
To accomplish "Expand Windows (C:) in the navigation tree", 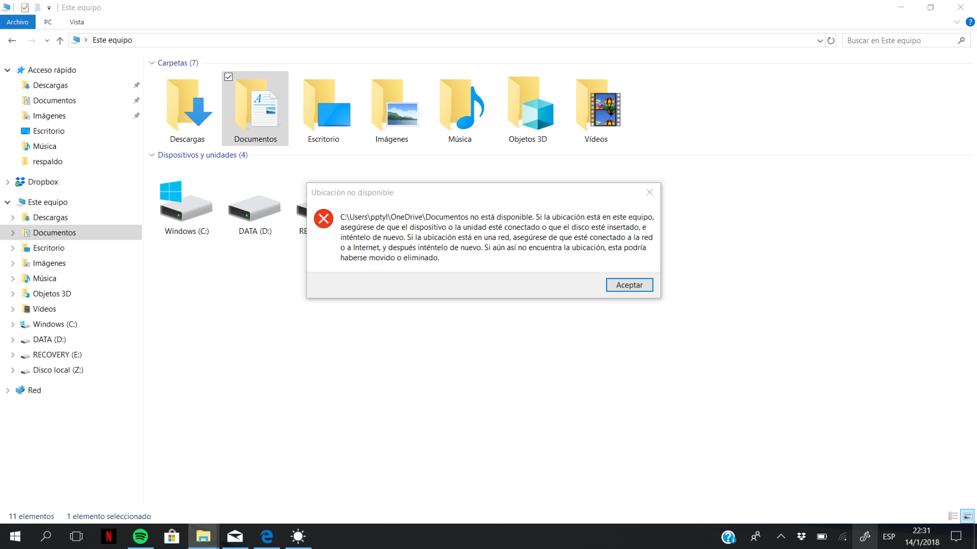I will (12, 324).
